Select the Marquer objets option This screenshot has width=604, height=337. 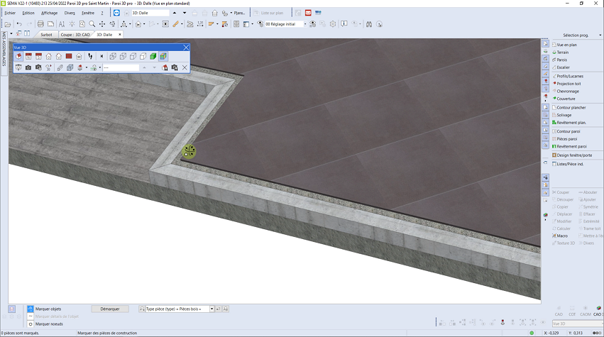(30, 309)
